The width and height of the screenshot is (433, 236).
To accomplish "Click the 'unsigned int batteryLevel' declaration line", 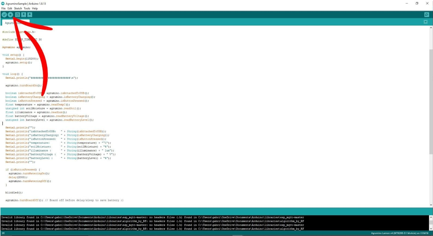I will pos(49,120).
